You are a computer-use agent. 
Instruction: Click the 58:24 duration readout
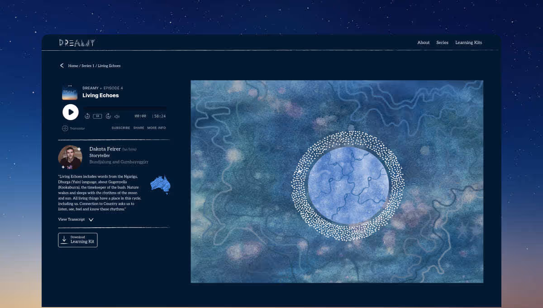pyautogui.click(x=159, y=116)
